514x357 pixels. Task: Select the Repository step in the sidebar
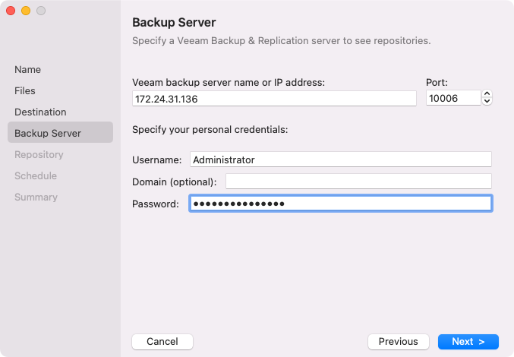[39, 154]
